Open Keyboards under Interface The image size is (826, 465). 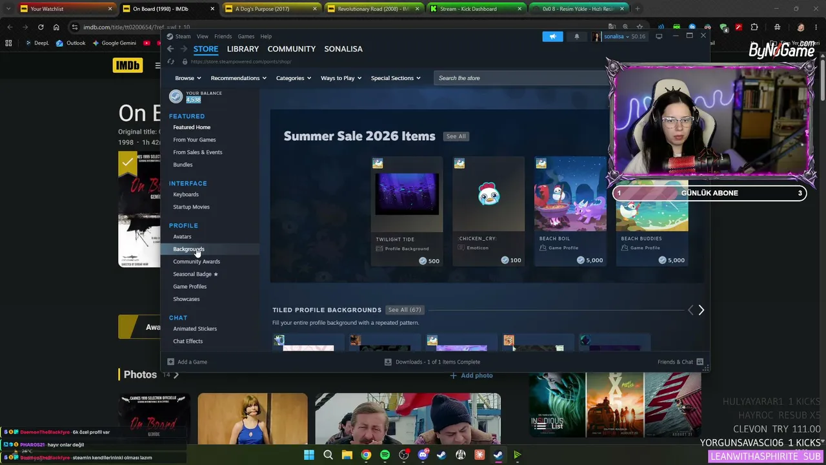point(186,194)
